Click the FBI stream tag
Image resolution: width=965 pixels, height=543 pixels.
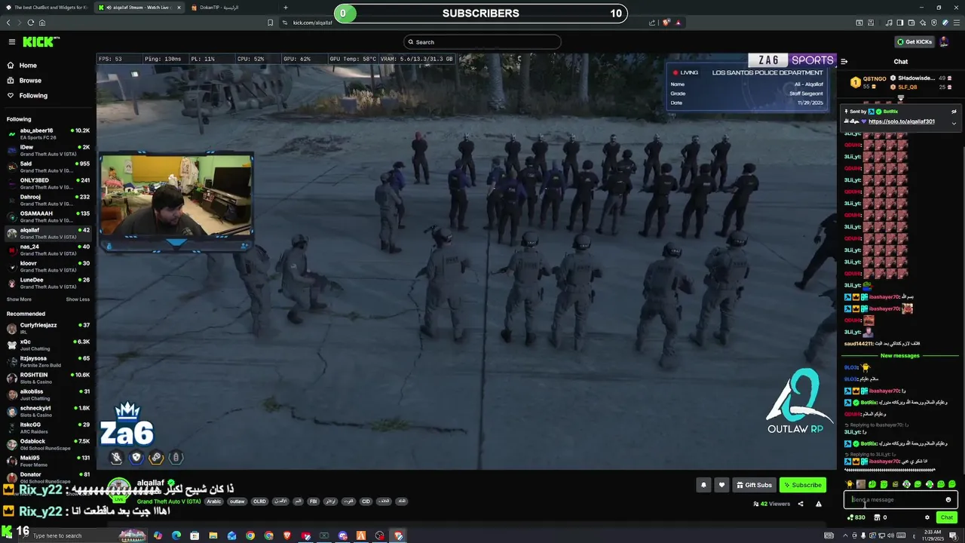[x=313, y=502]
